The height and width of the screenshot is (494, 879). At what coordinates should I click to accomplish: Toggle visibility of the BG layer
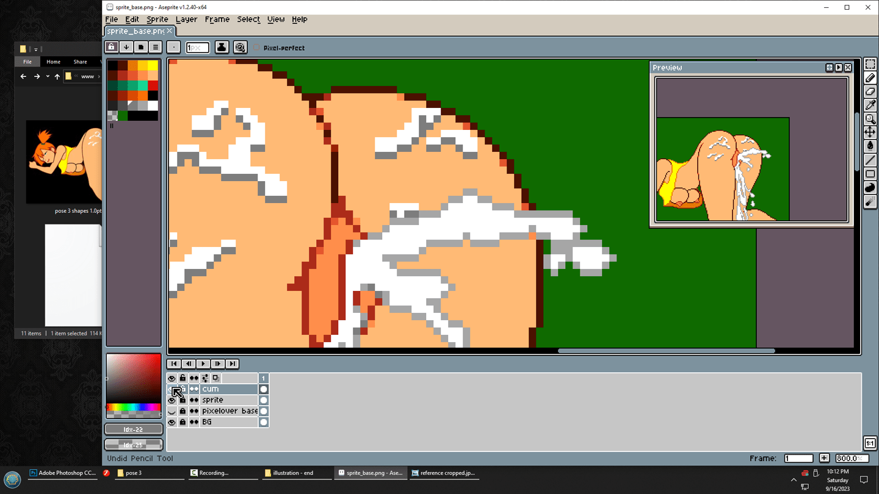pos(172,422)
